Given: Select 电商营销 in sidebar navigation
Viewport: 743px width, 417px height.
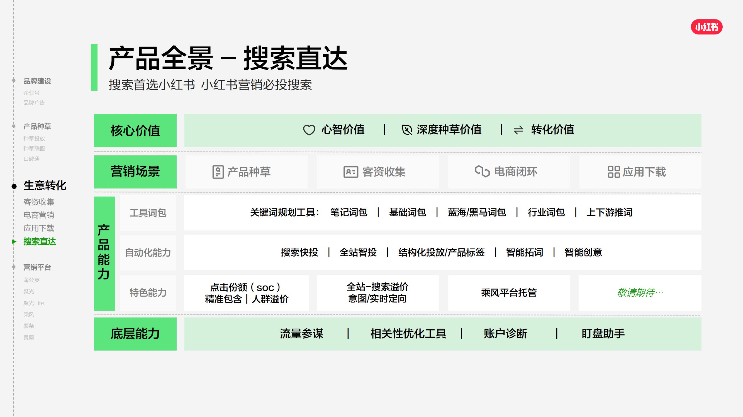Looking at the screenshot, I should tap(39, 215).
